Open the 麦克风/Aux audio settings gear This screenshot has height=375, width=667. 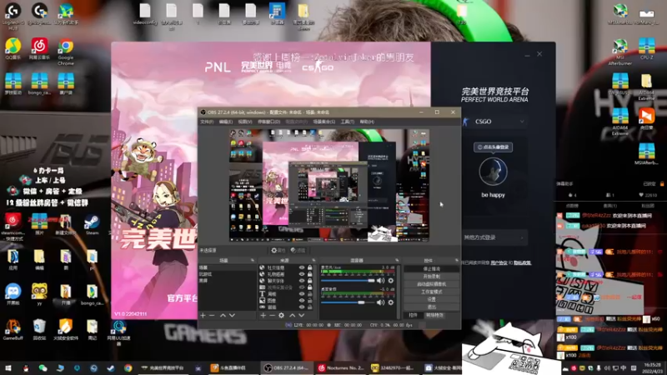390,281
